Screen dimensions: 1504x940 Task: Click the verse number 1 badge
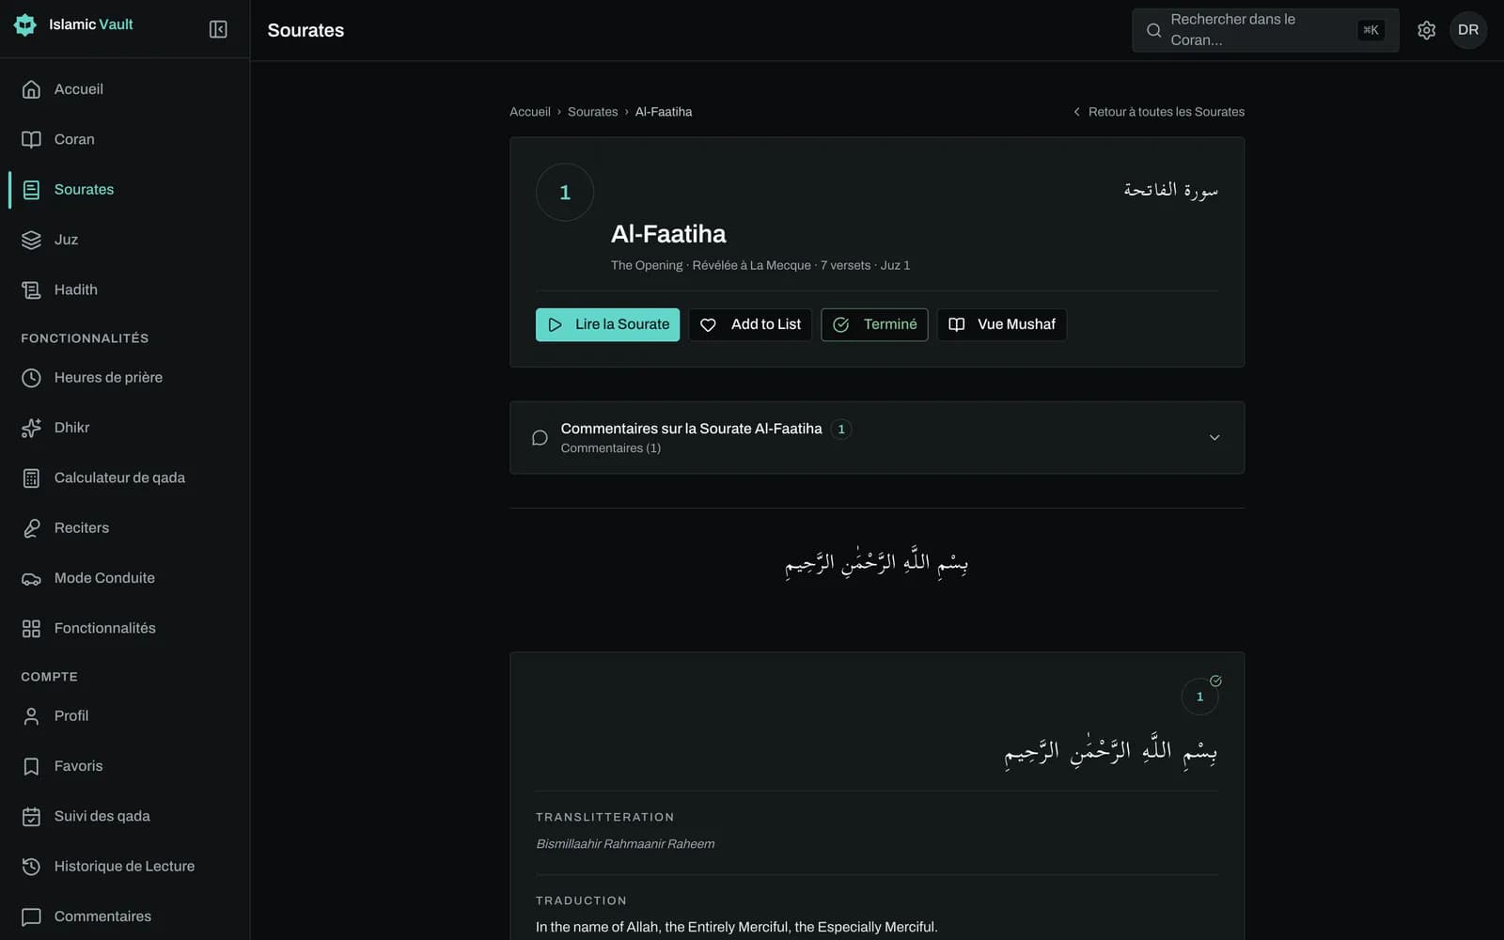coord(1199,697)
